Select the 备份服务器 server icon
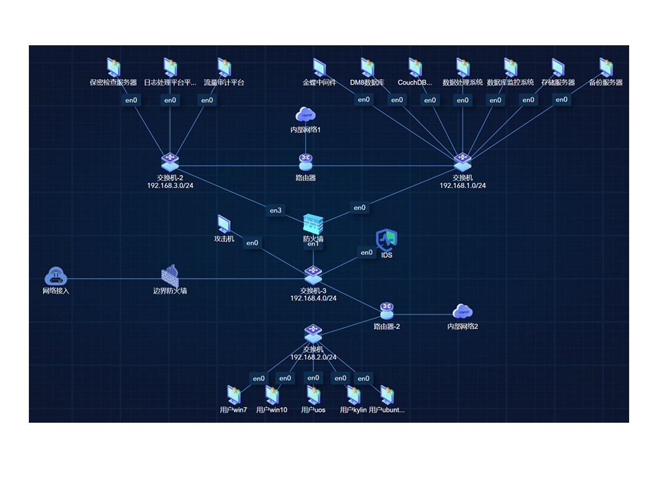Screen dimensions: 658x487 [606, 68]
